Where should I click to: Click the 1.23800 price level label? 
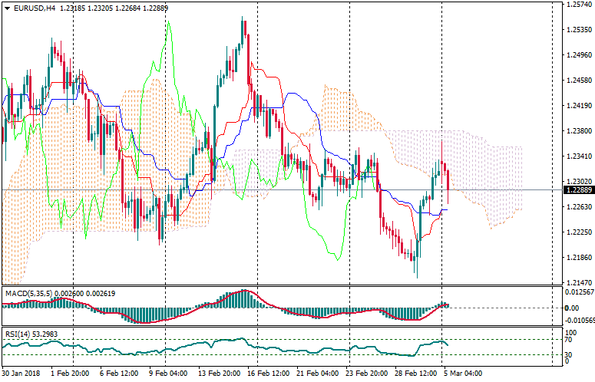click(577, 131)
